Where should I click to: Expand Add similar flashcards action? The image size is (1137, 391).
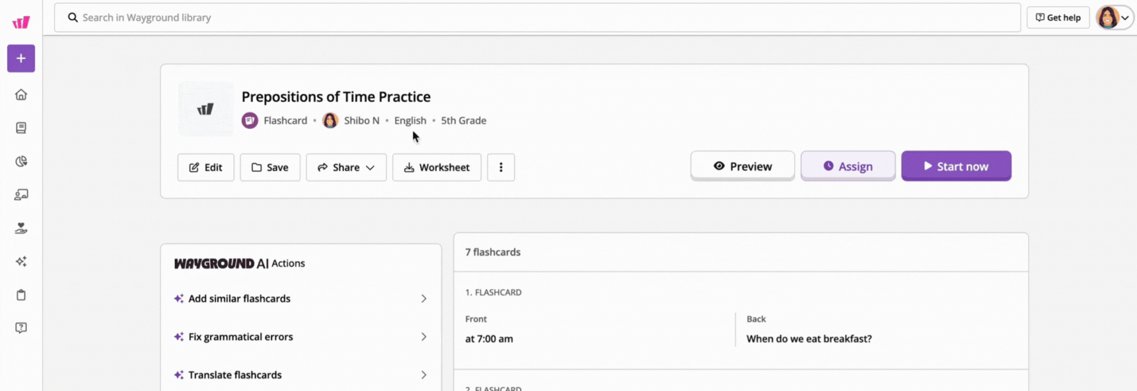301,299
